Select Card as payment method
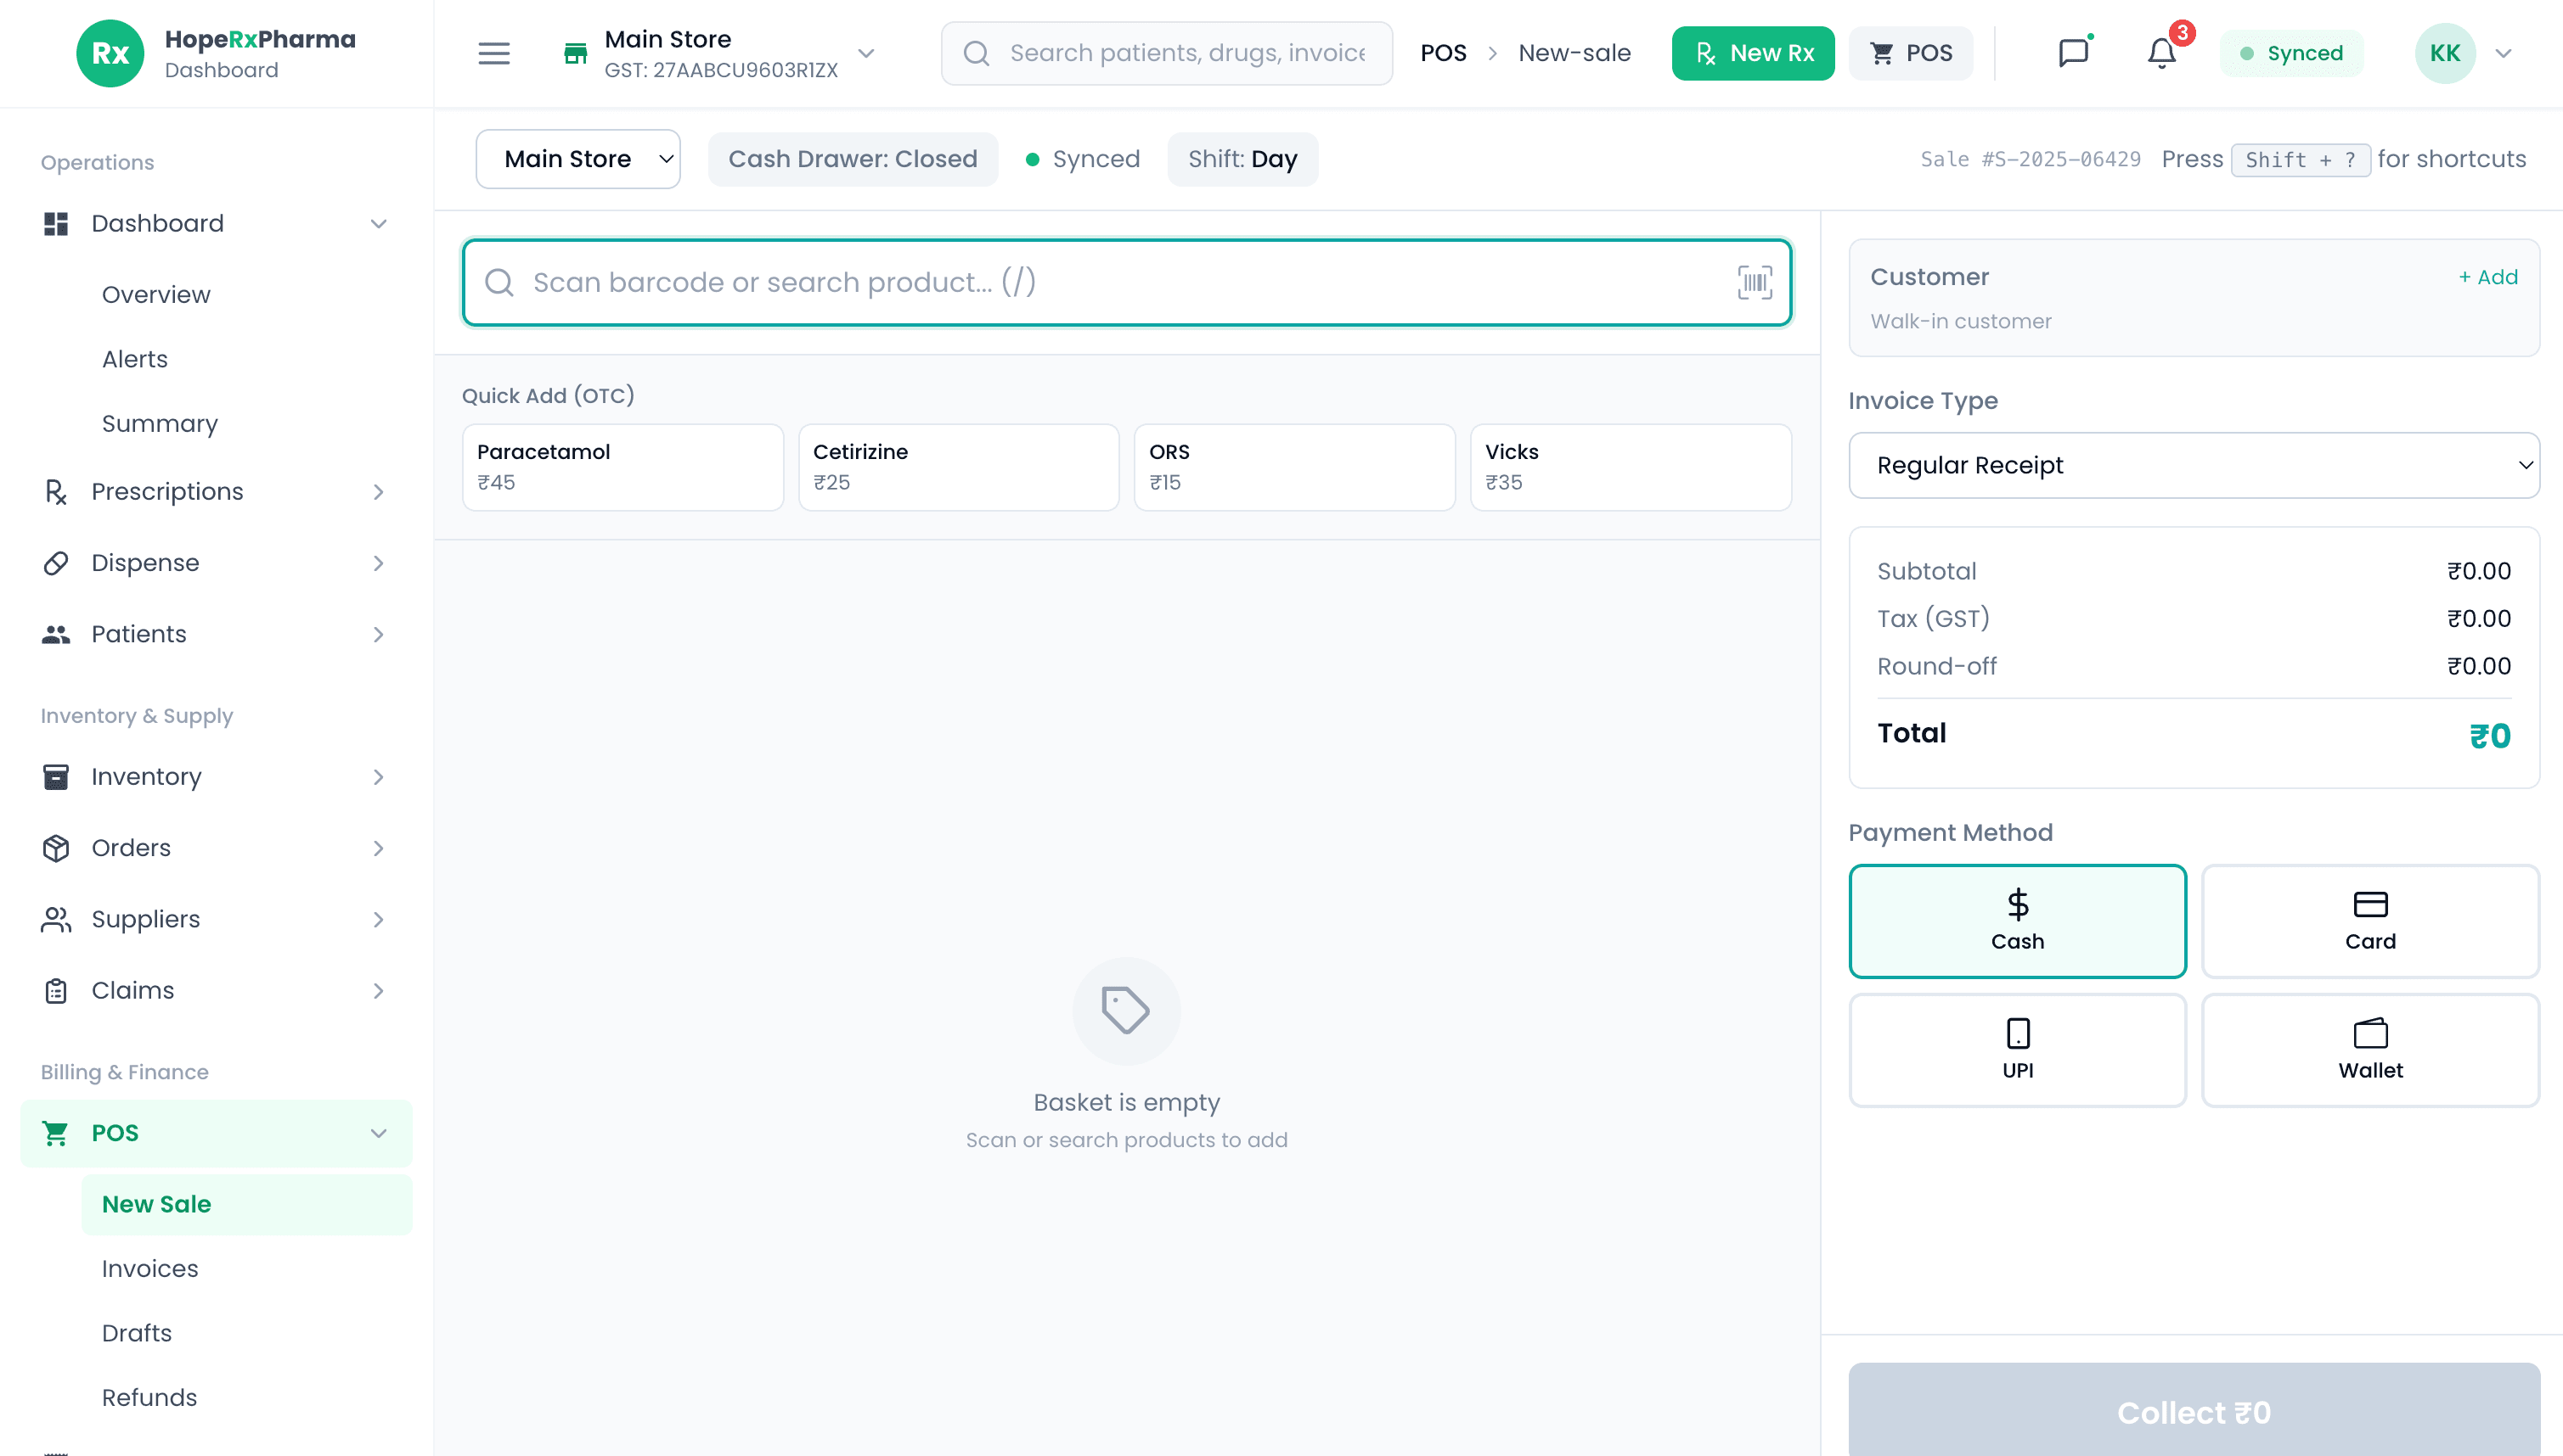 (x=2370, y=920)
